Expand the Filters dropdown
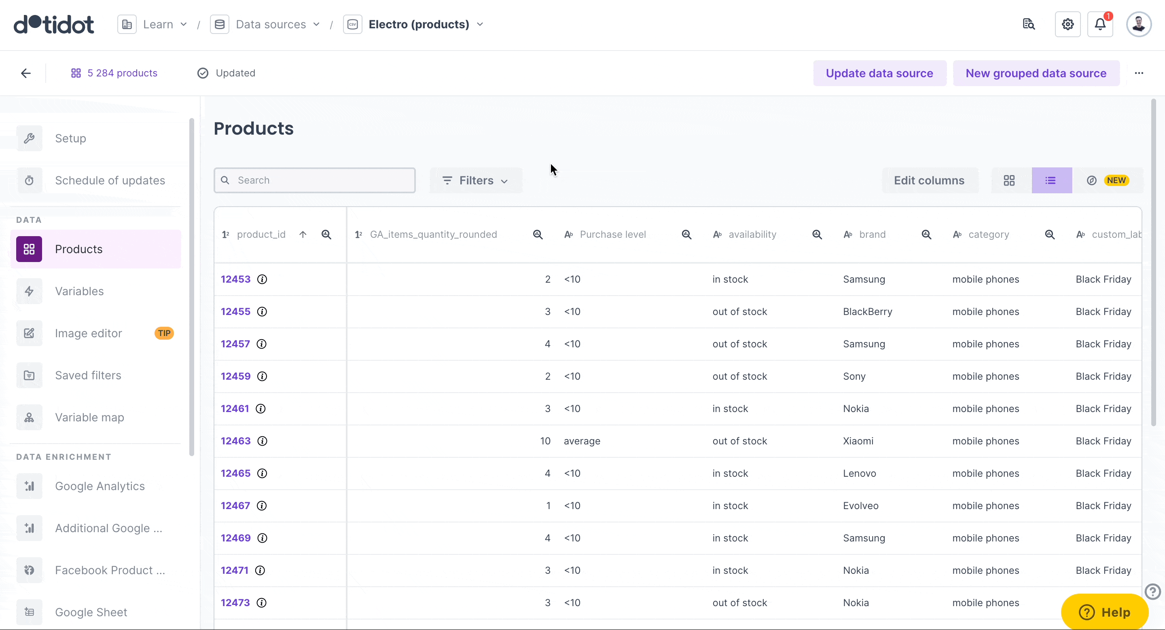The width and height of the screenshot is (1165, 630). 475,180
